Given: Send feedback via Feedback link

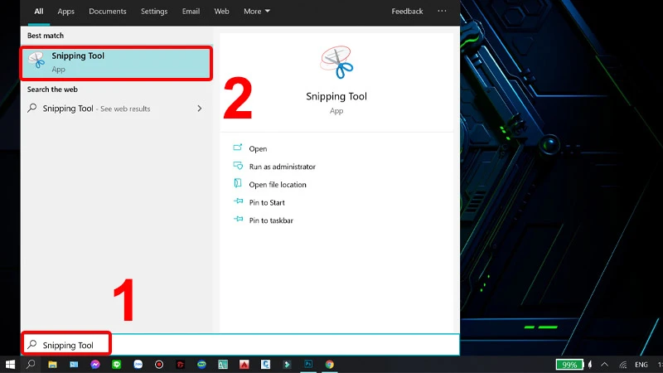Looking at the screenshot, I should tap(407, 12).
